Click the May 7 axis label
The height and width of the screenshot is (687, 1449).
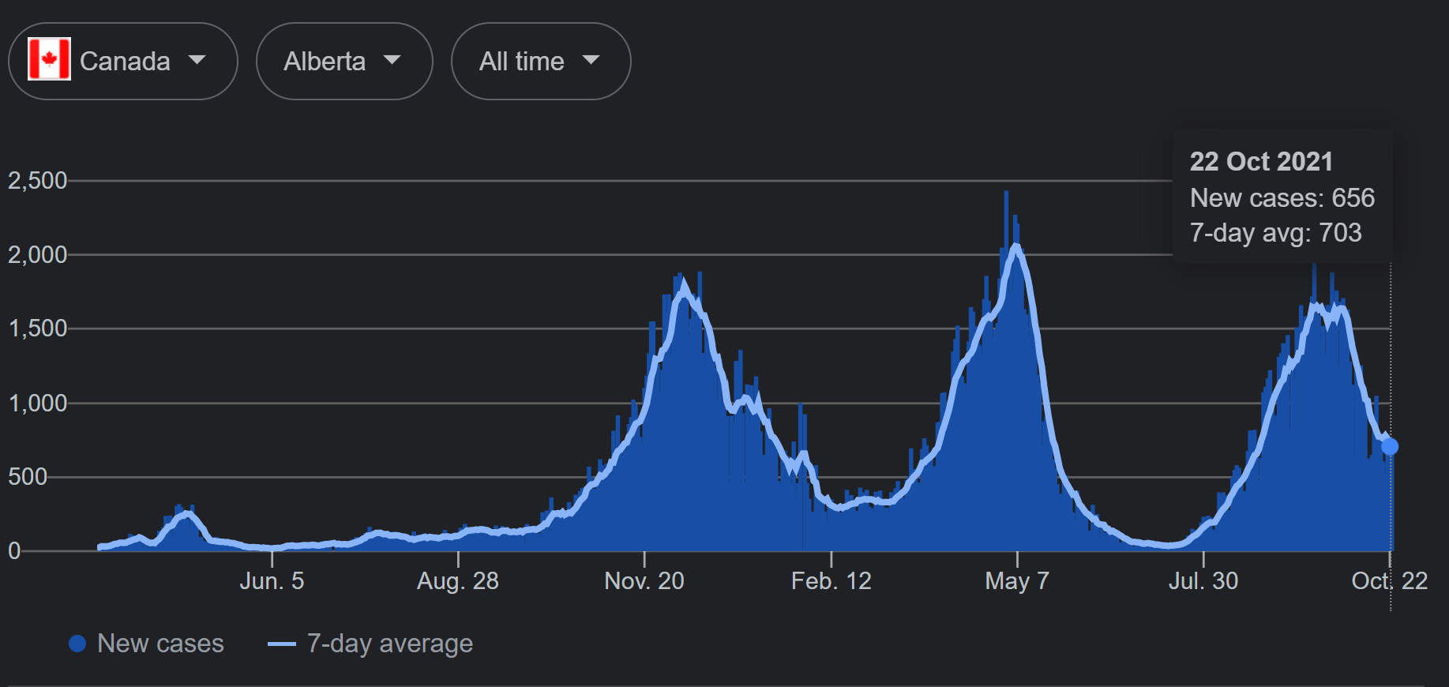pos(1017,582)
